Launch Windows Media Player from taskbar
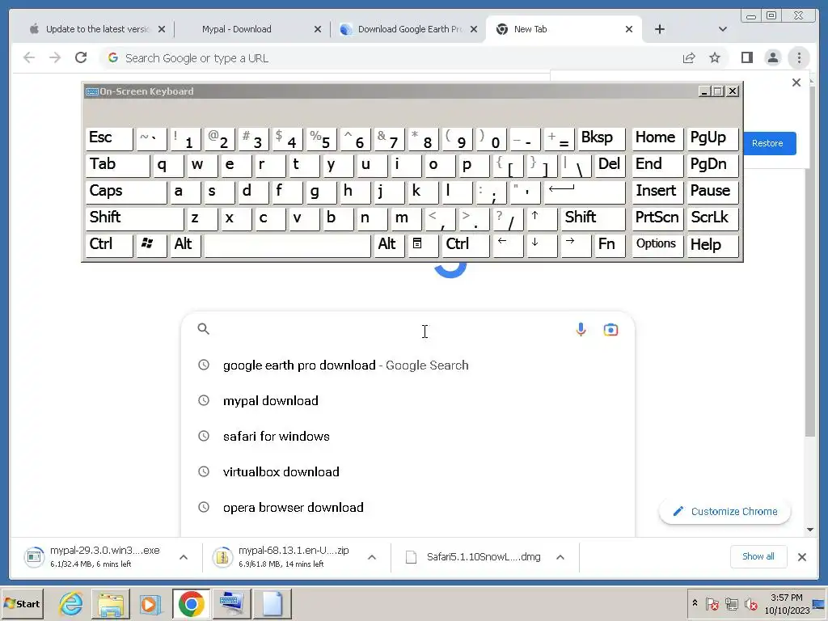This screenshot has width=828, height=621. (x=150, y=603)
